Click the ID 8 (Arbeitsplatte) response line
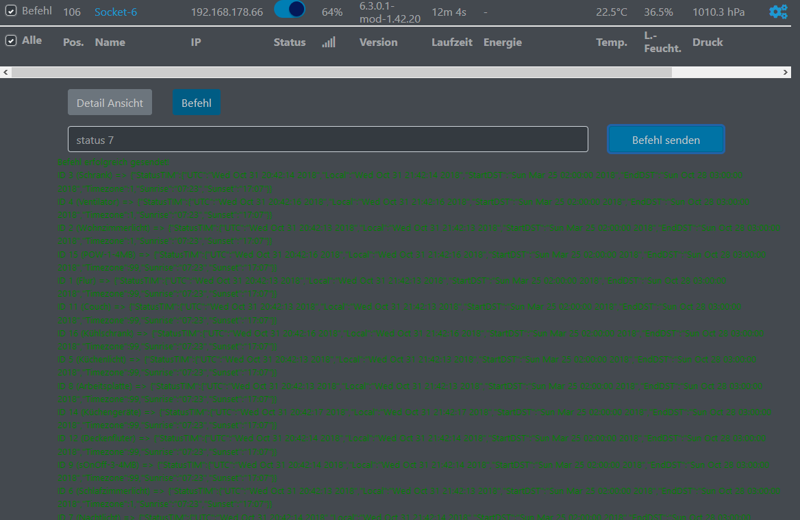 click(410, 393)
